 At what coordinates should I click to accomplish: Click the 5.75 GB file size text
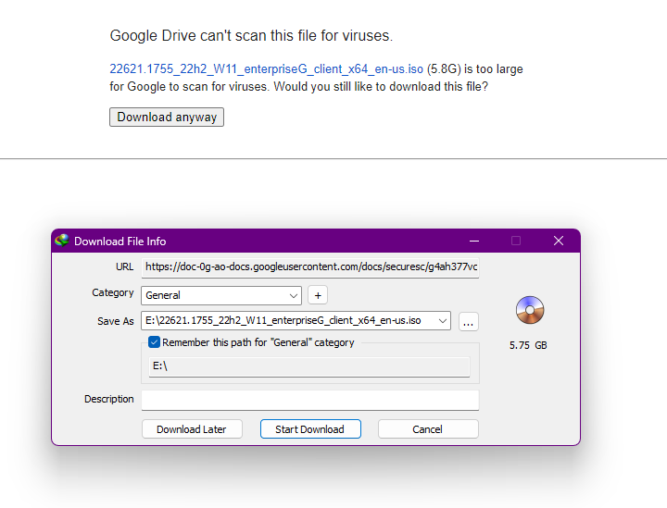(x=528, y=345)
